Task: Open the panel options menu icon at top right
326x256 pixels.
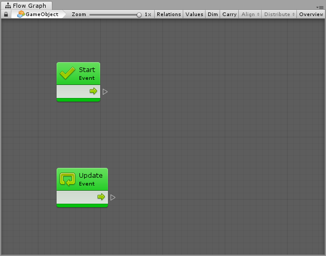Action: pos(320,7)
